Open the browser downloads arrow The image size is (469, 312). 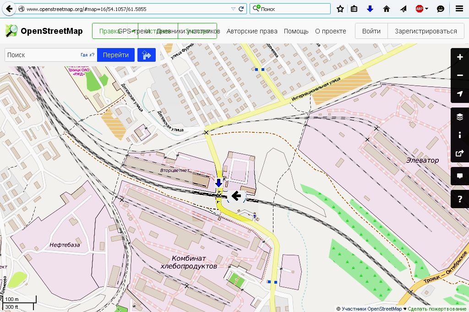click(x=370, y=9)
